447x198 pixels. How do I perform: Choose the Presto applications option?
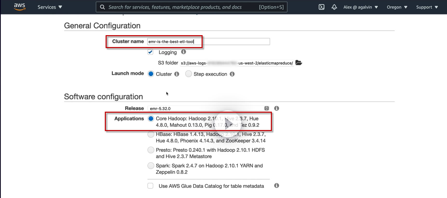click(151, 150)
